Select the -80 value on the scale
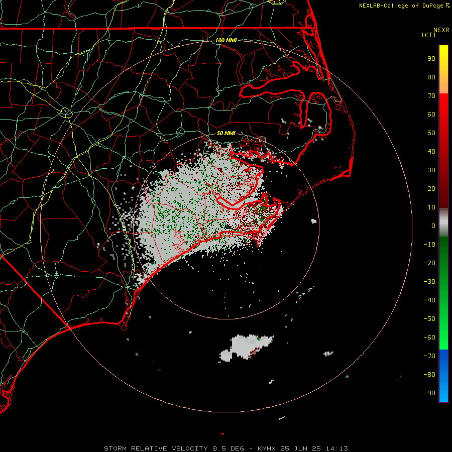Image resolution: width=452 pixels, height=452 pixels. click(x=429, y=375)
